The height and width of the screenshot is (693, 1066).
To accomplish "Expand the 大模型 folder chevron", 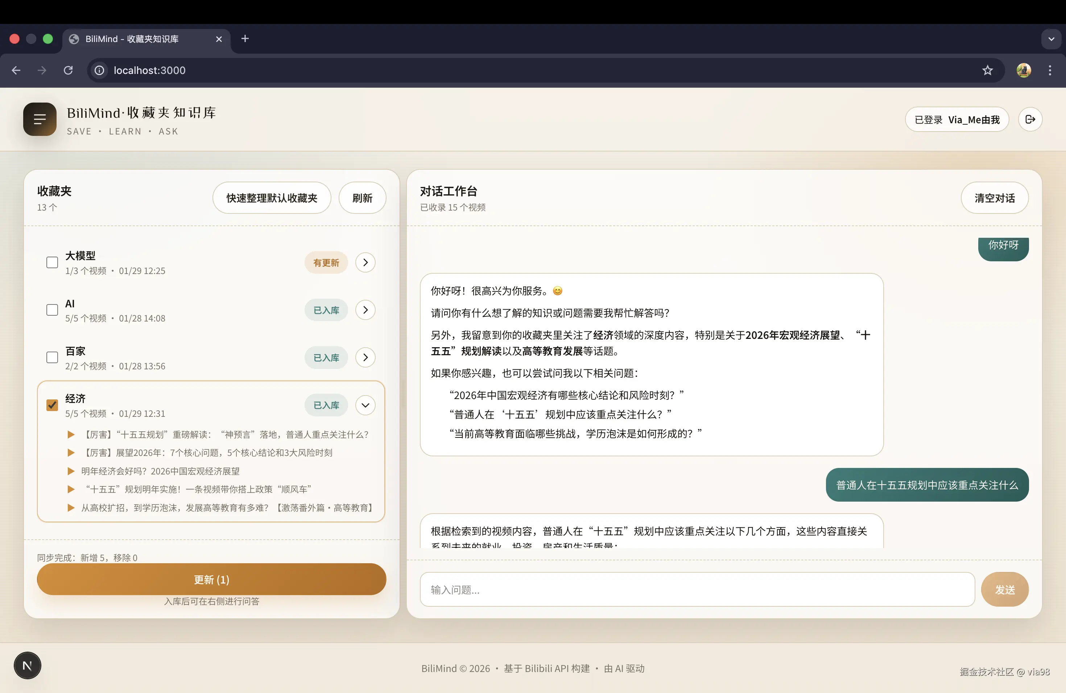I will point(365,262).
